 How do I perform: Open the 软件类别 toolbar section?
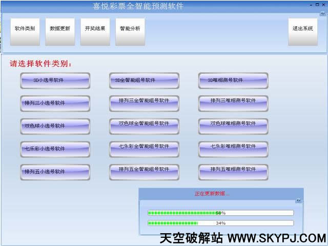[25, 29]
